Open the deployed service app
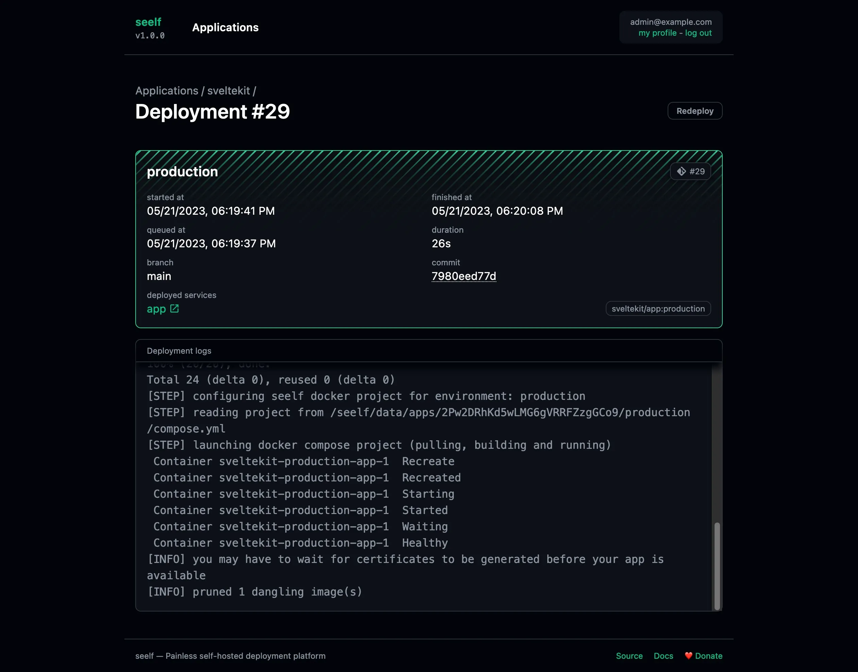The height and width of the screenshot is (672, 858). [156, 309]
